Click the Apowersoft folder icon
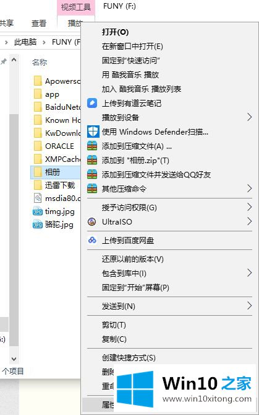This screenshot has height=415, width=259. tap(38, 81)
